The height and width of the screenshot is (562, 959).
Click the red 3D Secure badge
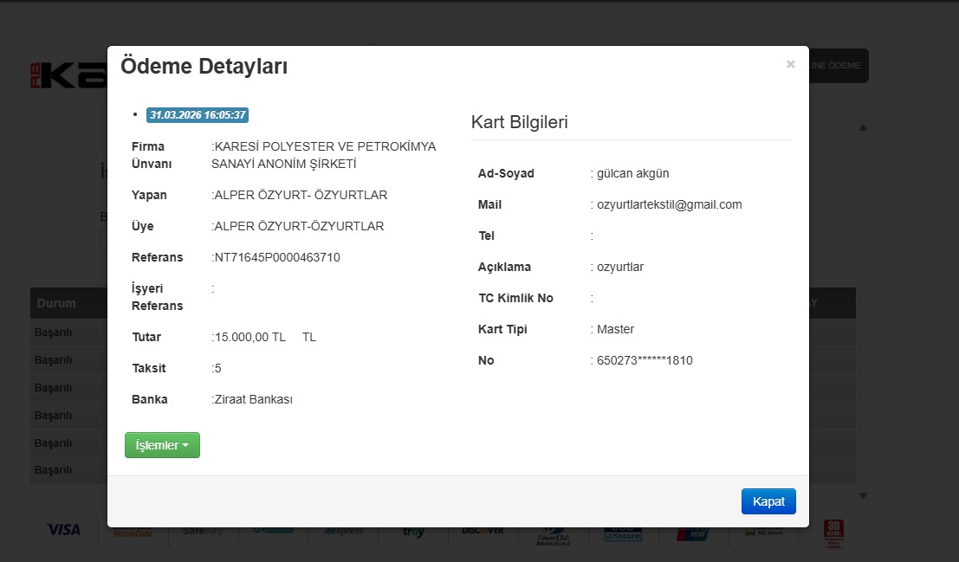click(833, 533)
